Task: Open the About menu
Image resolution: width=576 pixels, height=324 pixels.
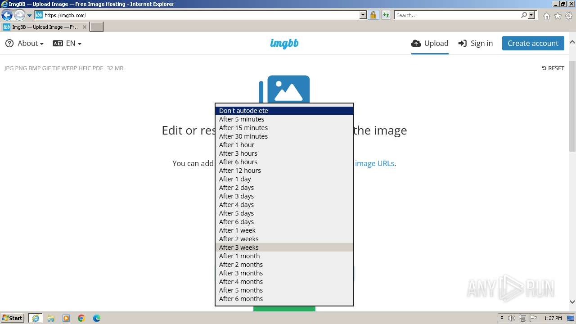Action: pyautogui.click(x=24, y=43)
